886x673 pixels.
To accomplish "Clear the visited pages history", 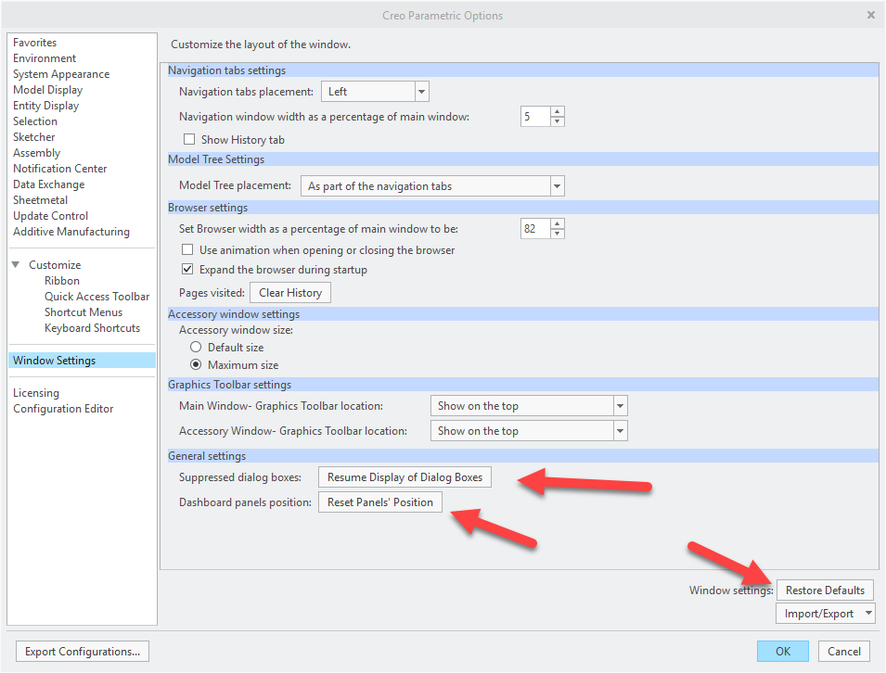I will pos(290,293).
